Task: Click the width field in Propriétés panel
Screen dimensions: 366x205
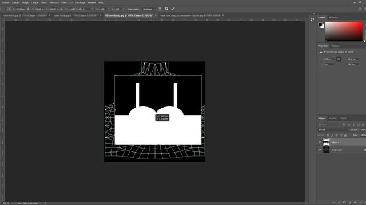Action: click(328, 59)
